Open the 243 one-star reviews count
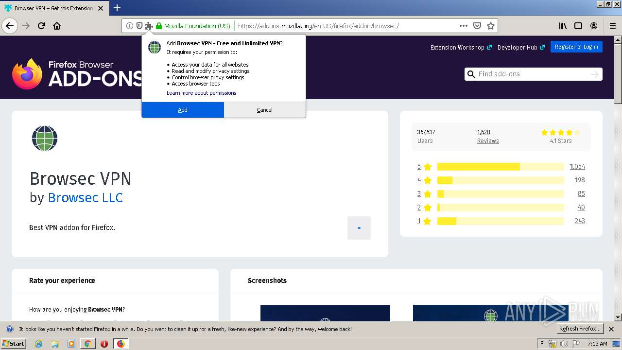The width and height of the screenshot is (622, 350). pyautogui.click(x=580, y=221)
